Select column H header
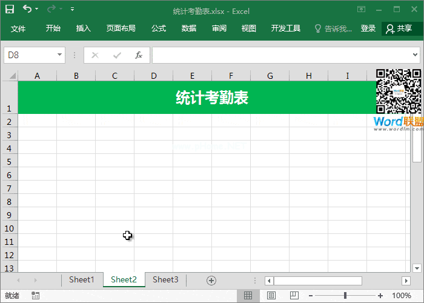 click(308, 76)
